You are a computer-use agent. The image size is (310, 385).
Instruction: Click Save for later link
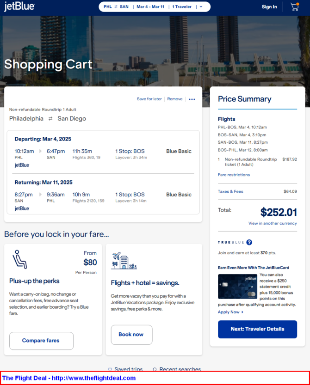149,99
